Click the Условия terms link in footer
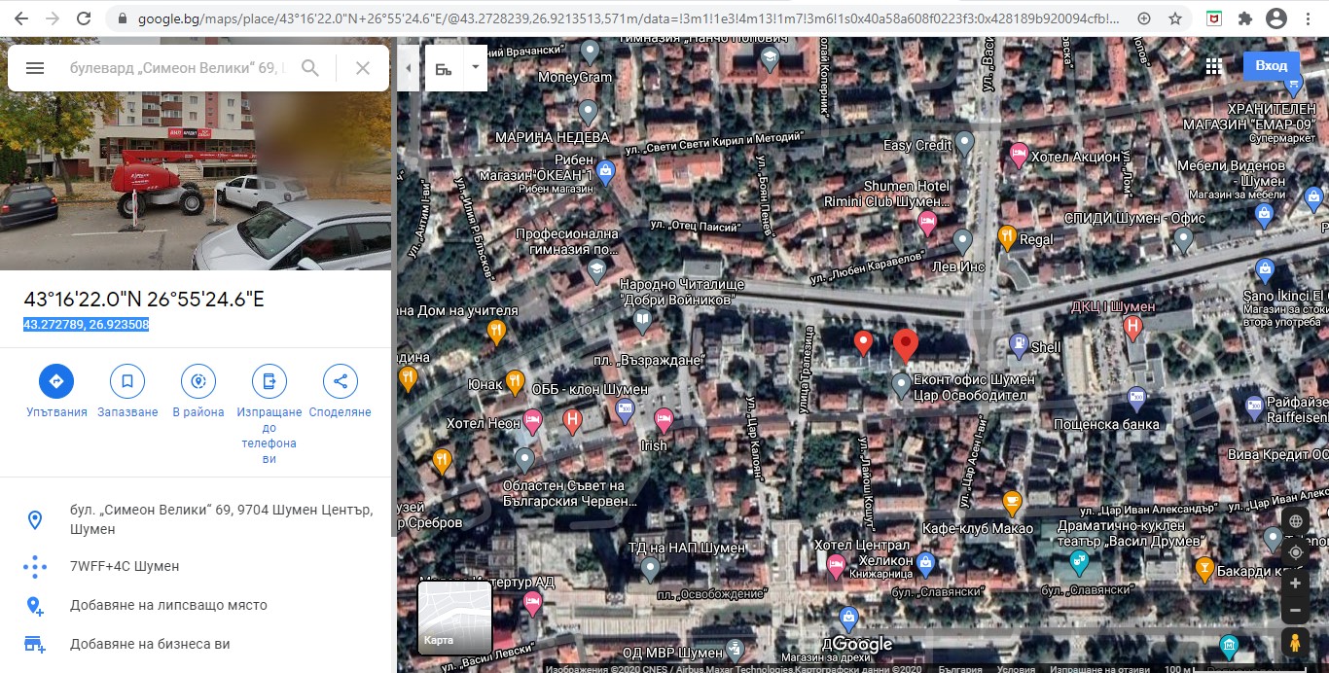 [1016, 668]
